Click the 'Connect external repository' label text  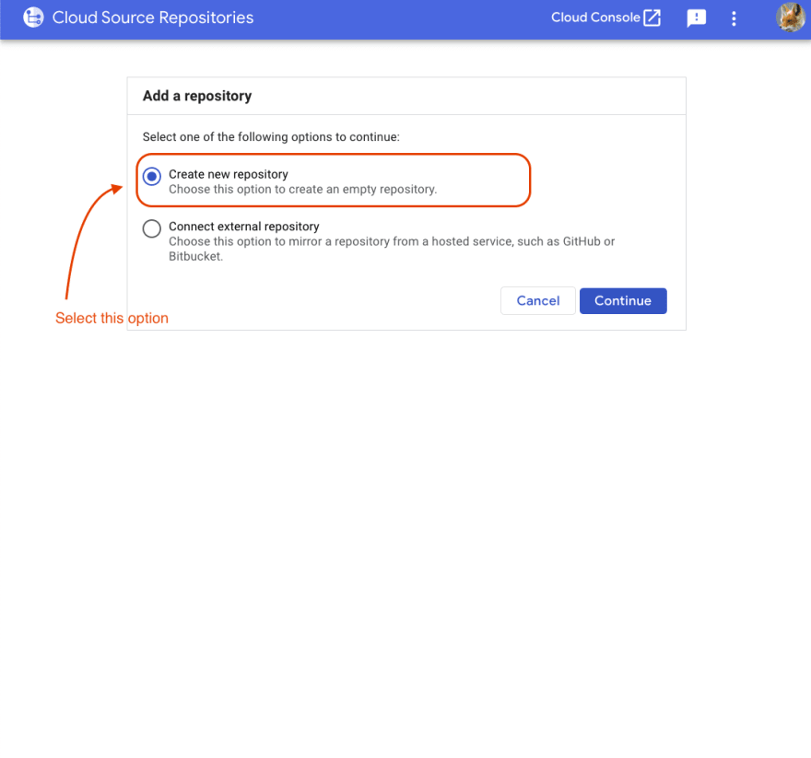pos(243,227)
